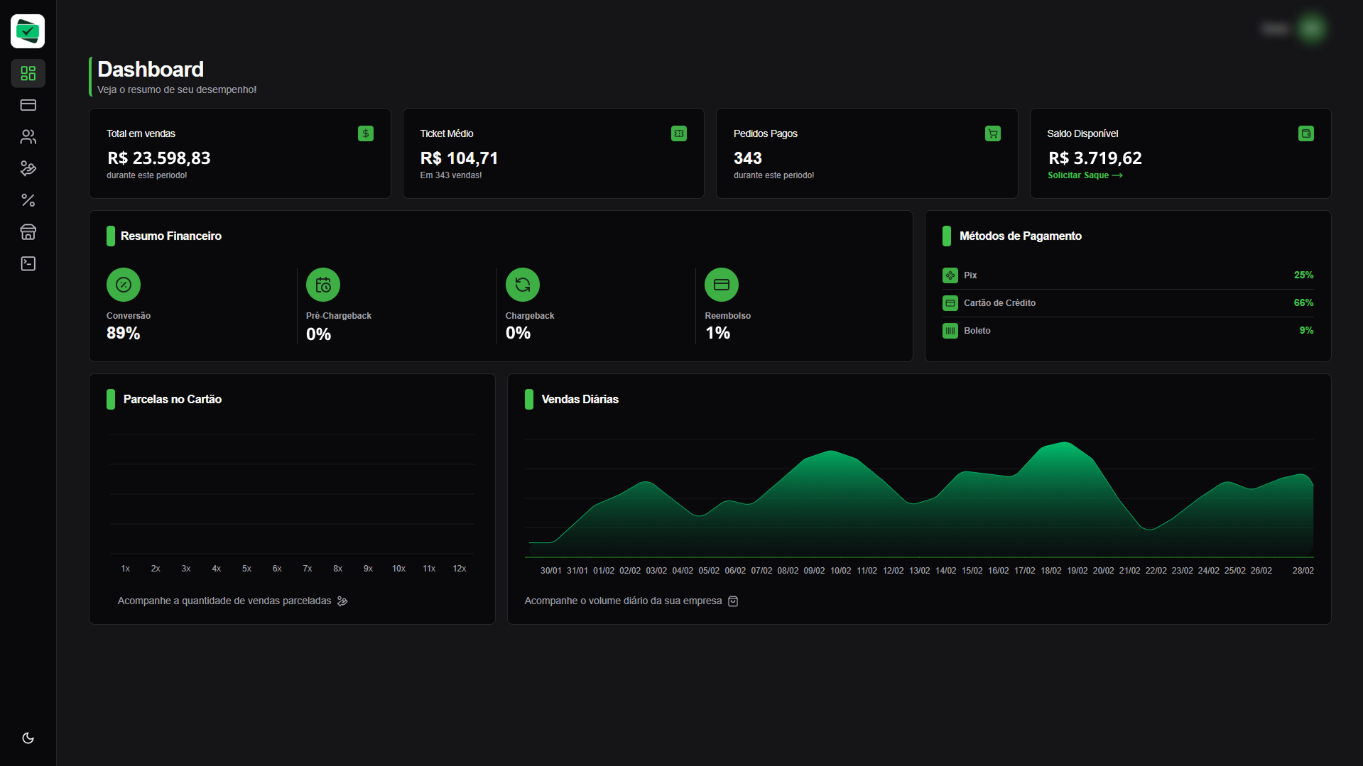Viewport: 1363px width, 766px height.
Task: Open the dashboard grid icon in sidebar
Action: coord(28,73)
